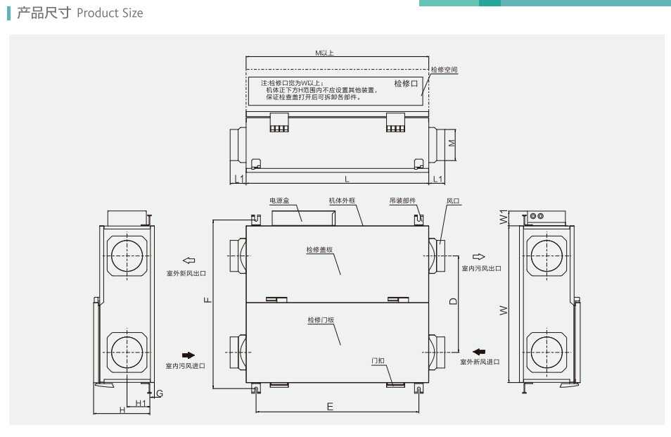
Task: Click the 吊装部件 label
Action: click(x=402, y=201)
